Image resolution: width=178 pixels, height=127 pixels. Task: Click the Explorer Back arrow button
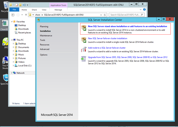coord(13,15)
